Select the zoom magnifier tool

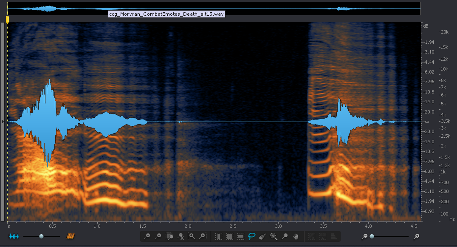point(285,236)
